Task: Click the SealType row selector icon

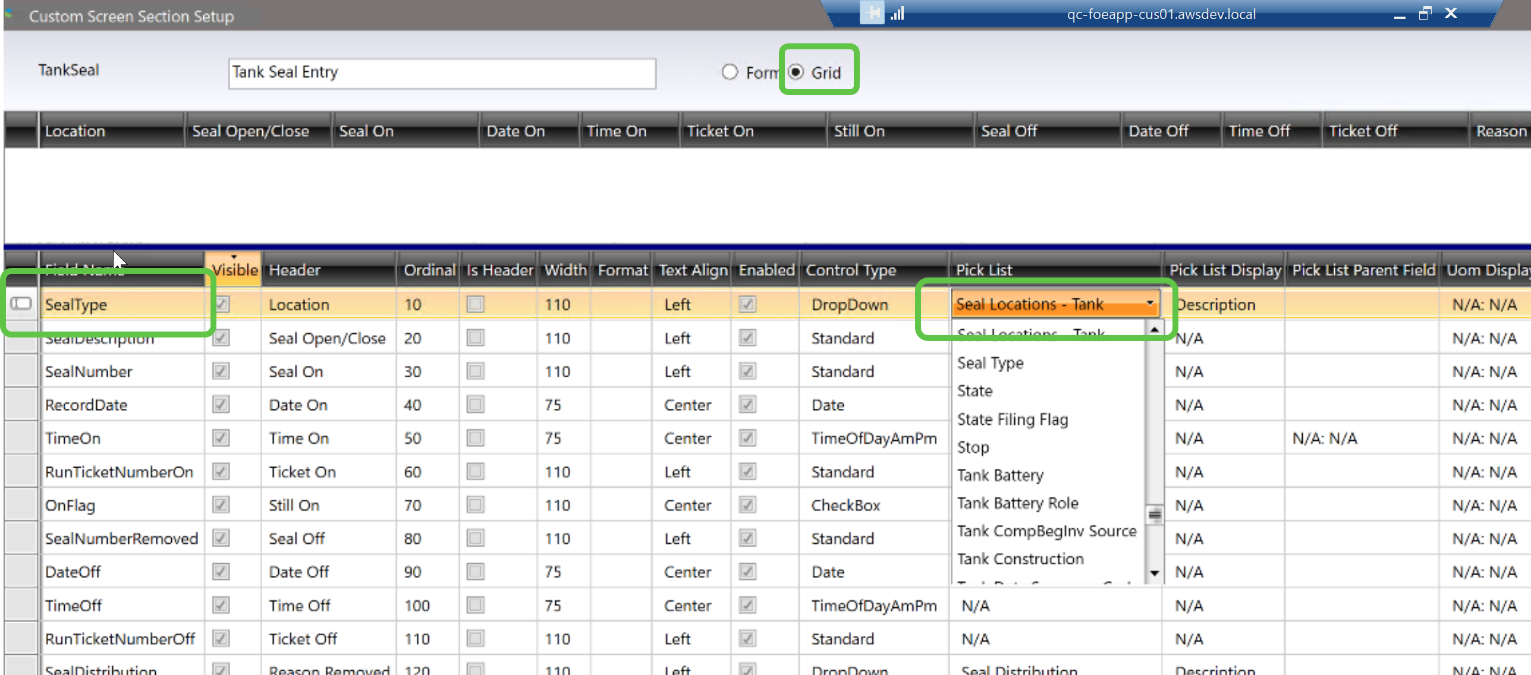Action: point(21,304)
